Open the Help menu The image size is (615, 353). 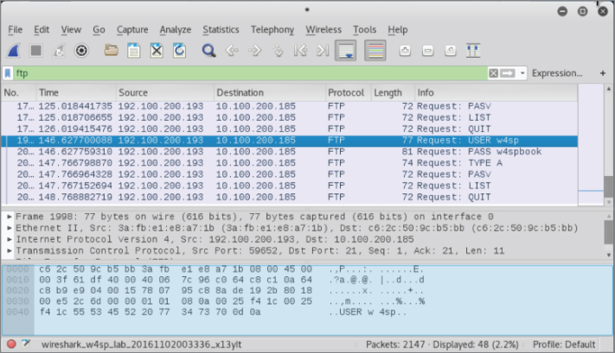[398, 29]
